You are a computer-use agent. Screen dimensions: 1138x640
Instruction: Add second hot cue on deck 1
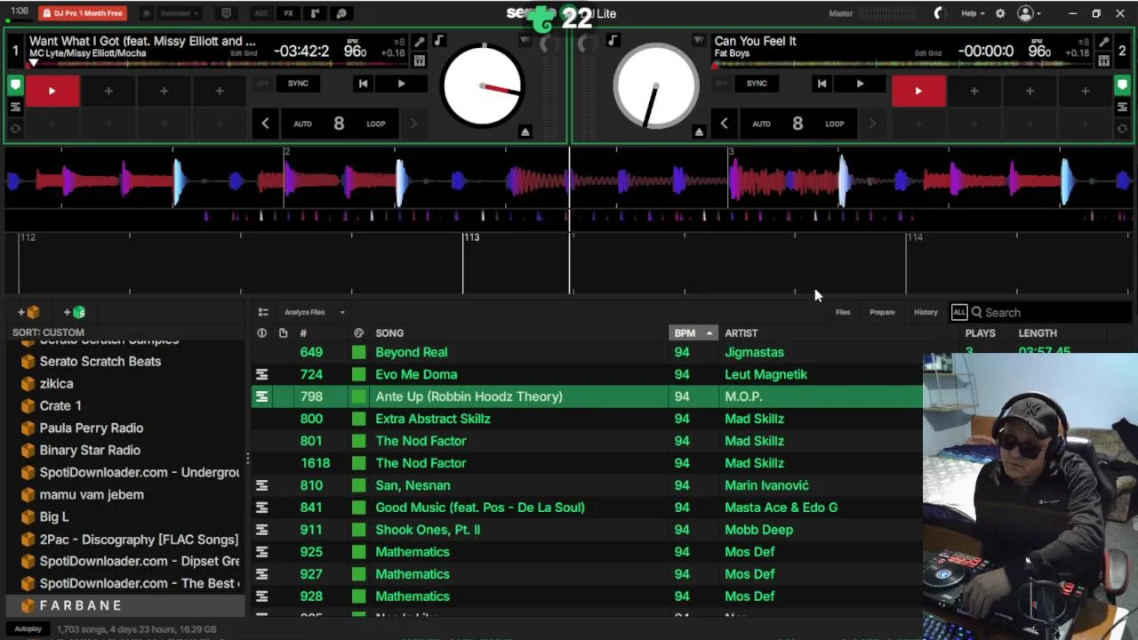coord(108,91)
